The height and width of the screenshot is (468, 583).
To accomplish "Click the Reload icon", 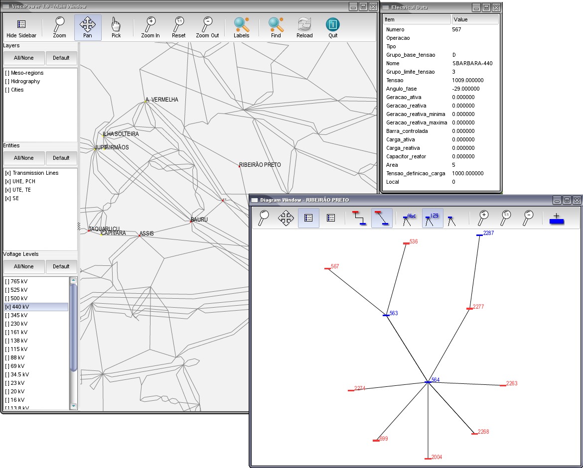I will [x=304, y=27].
